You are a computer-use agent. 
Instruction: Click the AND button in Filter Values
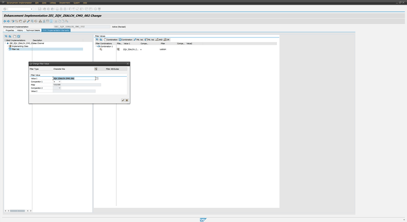[159, 40]
